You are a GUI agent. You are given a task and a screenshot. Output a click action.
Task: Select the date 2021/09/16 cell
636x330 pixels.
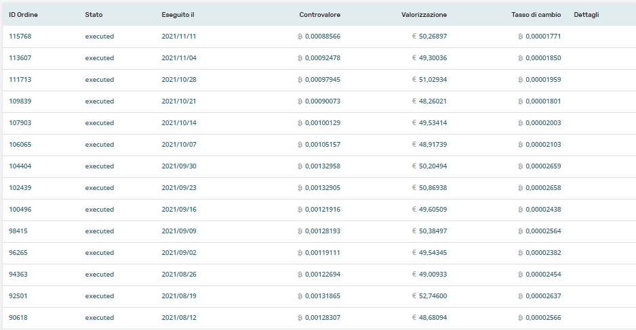[x=179, y=210]
